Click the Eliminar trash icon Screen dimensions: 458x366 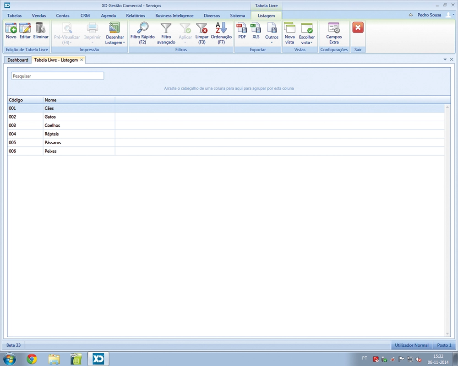coord(40,28)
